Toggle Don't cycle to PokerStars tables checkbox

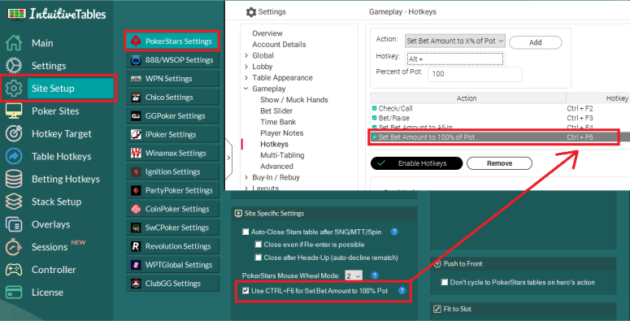[445, 282]
